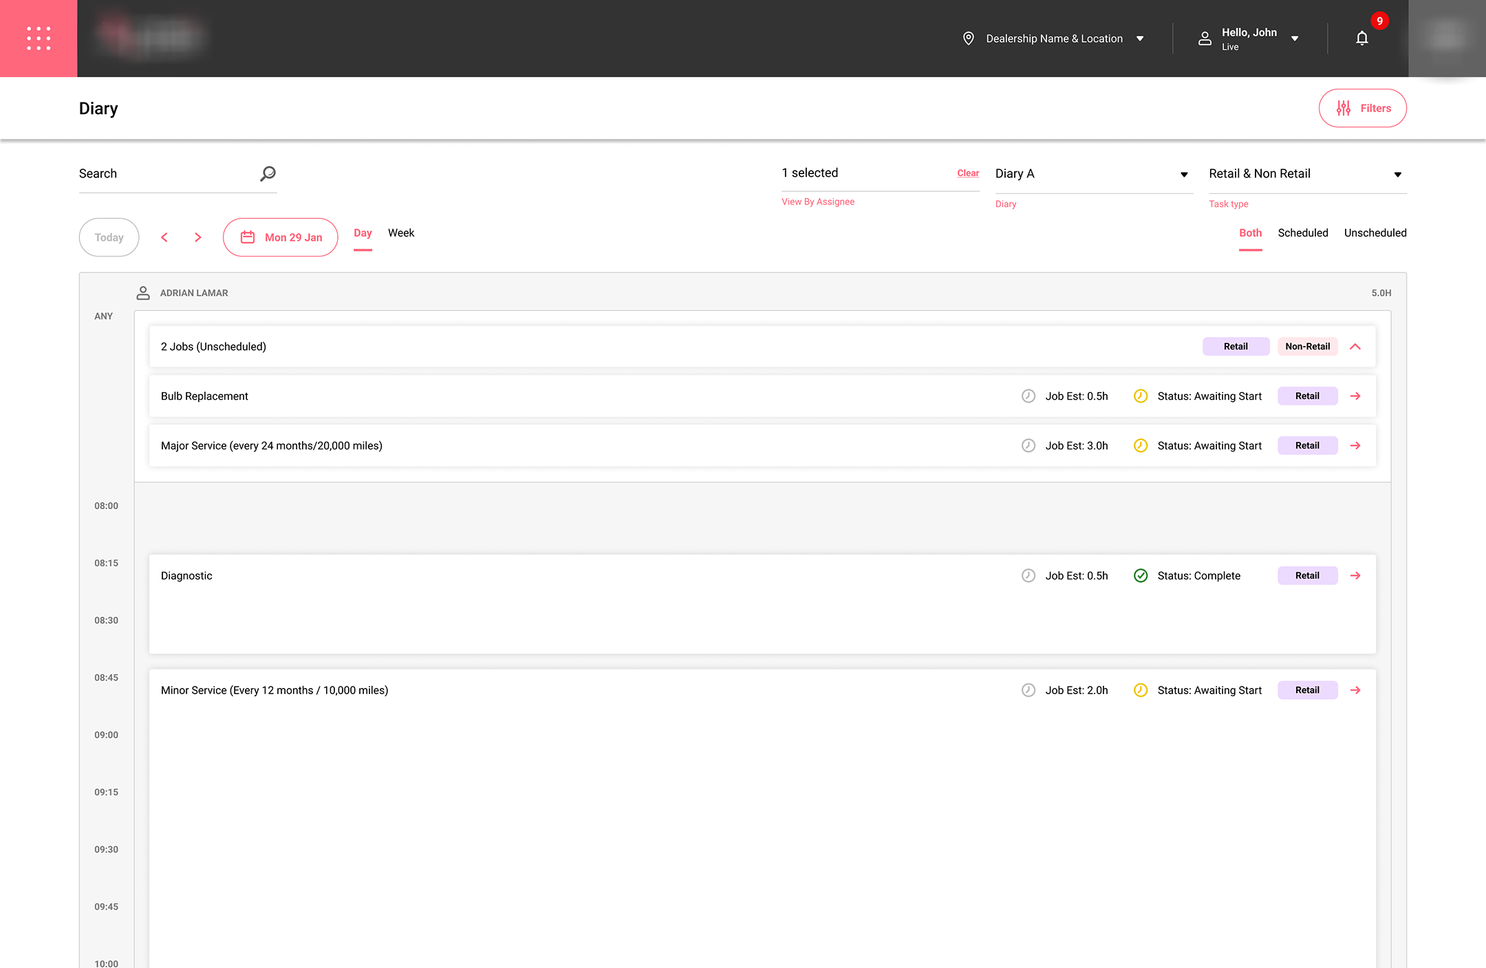This screenshot has height=968, width=1486.
Task: Click the notifications bell icon
Action: click(x=1361, y=39)
